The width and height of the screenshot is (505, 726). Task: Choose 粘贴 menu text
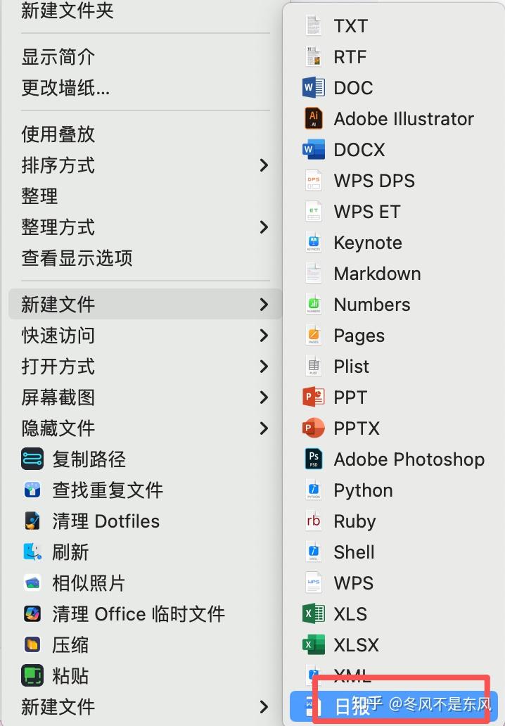point(70,676)
